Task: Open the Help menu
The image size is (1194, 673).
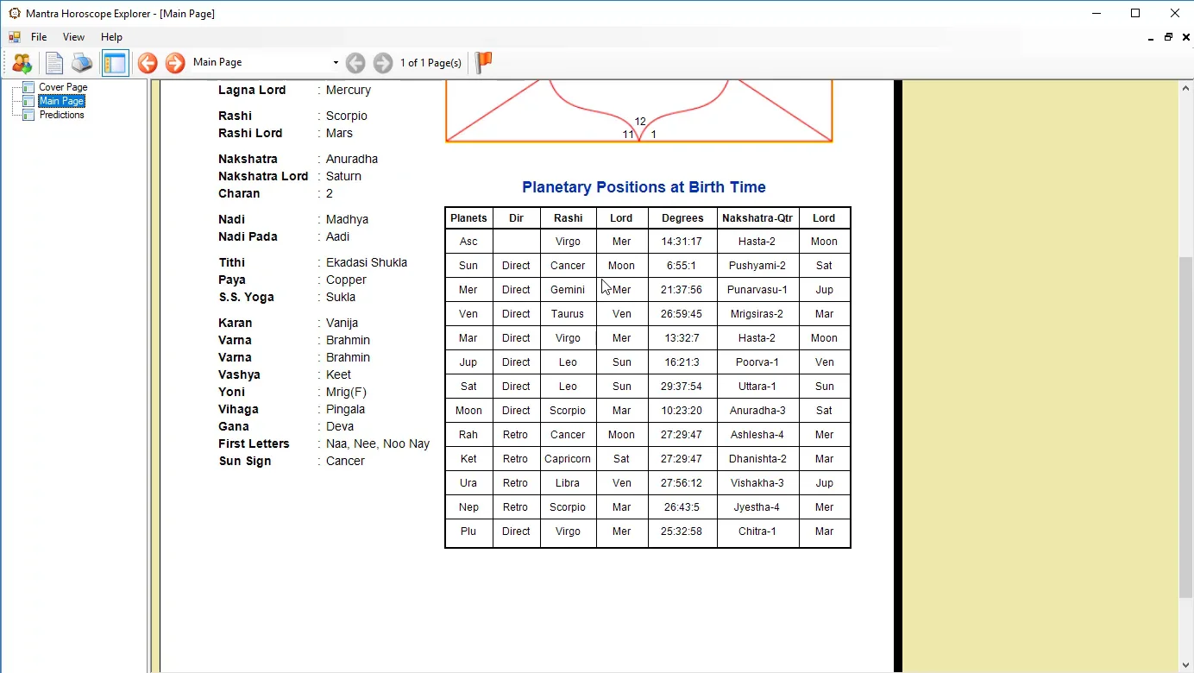Action: tap(111, 37)
